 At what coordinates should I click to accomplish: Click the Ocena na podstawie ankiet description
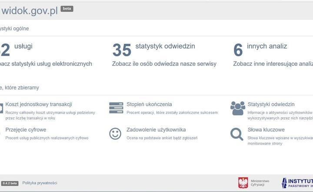click(x=162, y=138)
